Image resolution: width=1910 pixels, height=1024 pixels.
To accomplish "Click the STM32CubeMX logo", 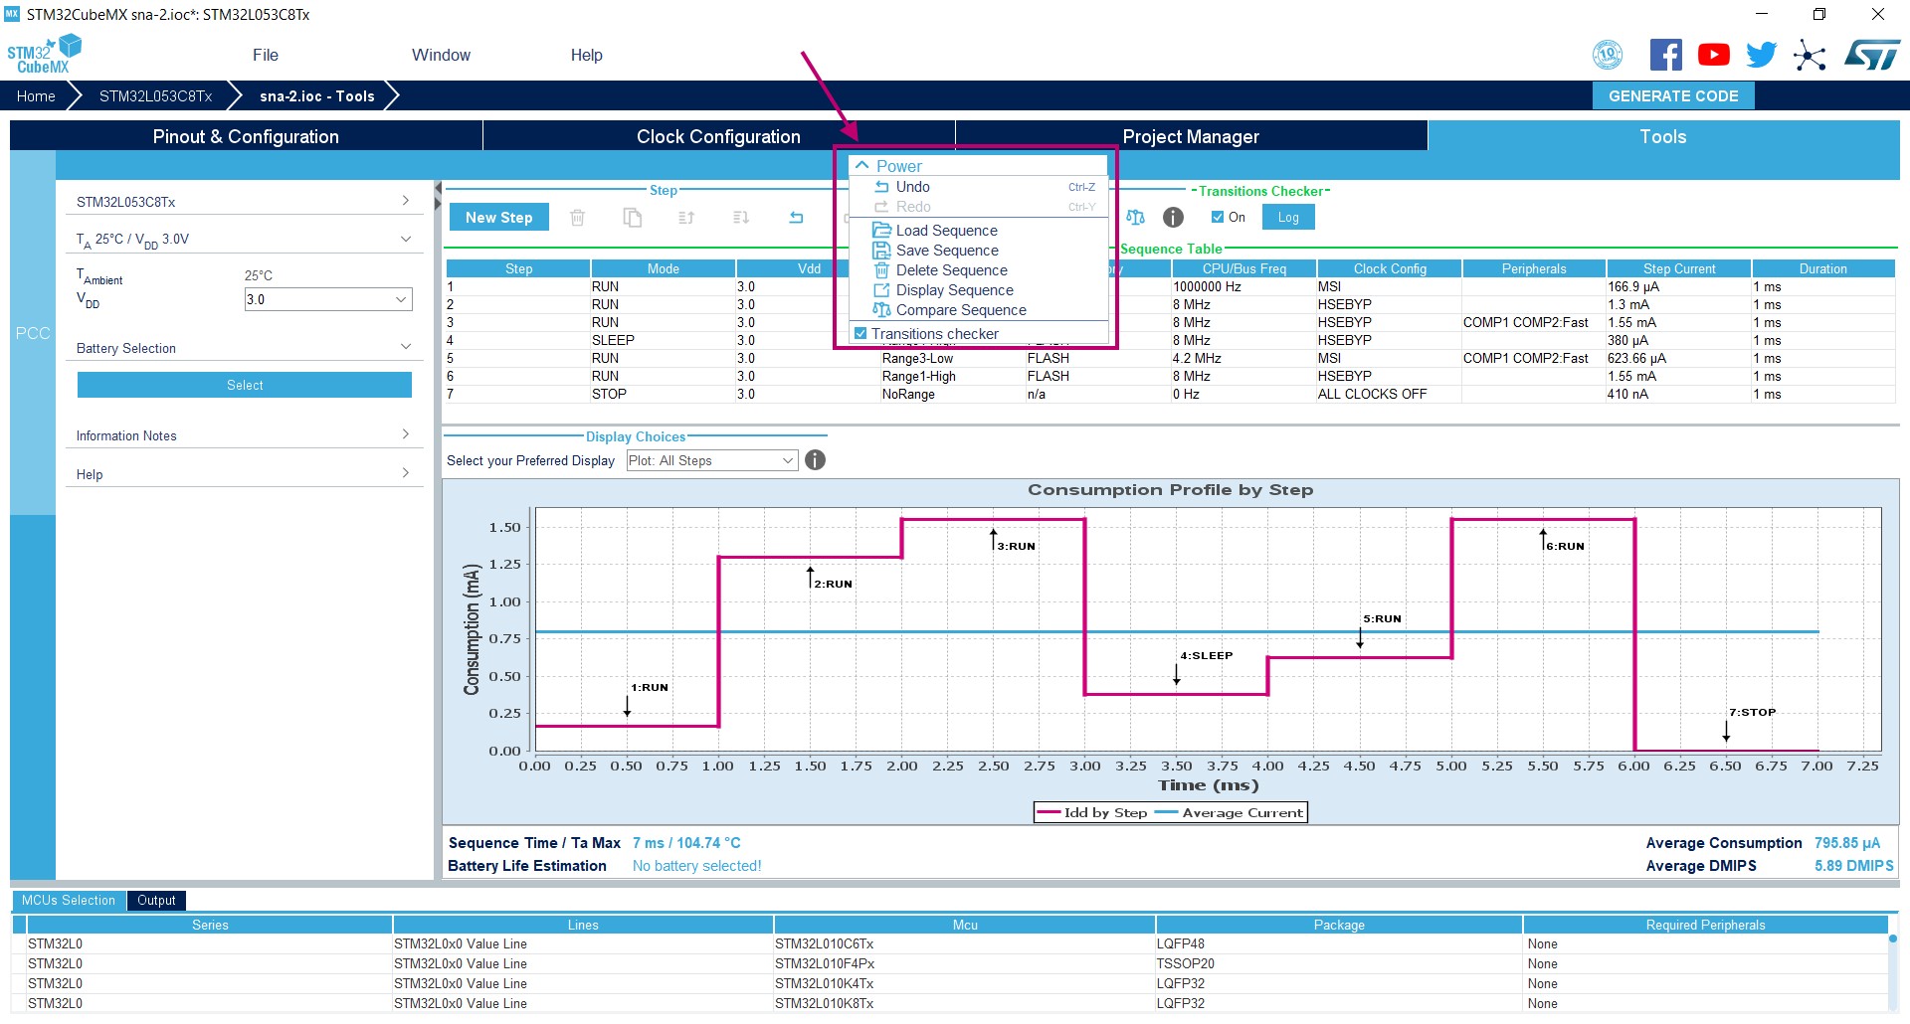I will (x=44, y=54).
